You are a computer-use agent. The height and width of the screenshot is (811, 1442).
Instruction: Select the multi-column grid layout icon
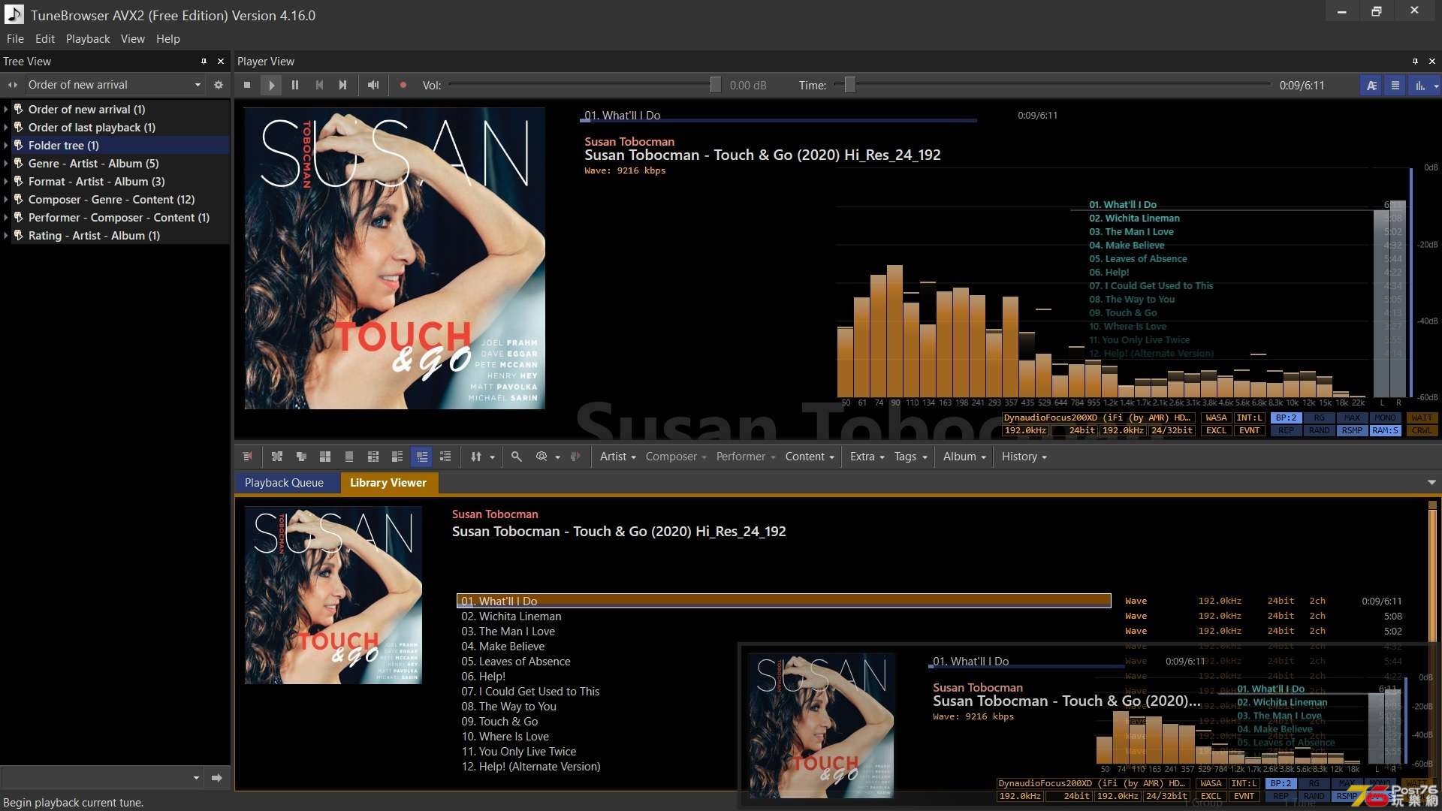pyautogui.click(x=373, y=457)
